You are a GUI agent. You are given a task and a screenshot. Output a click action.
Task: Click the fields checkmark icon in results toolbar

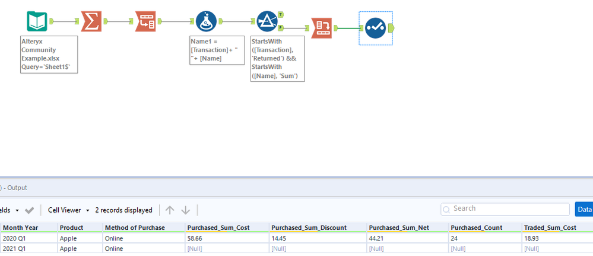click(29, 210)
